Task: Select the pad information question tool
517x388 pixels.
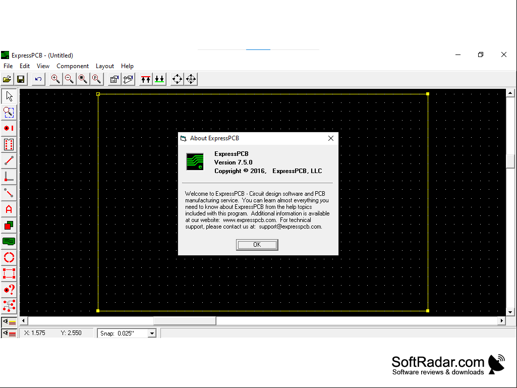Action: pyautogui.click(x=9, y=290)
